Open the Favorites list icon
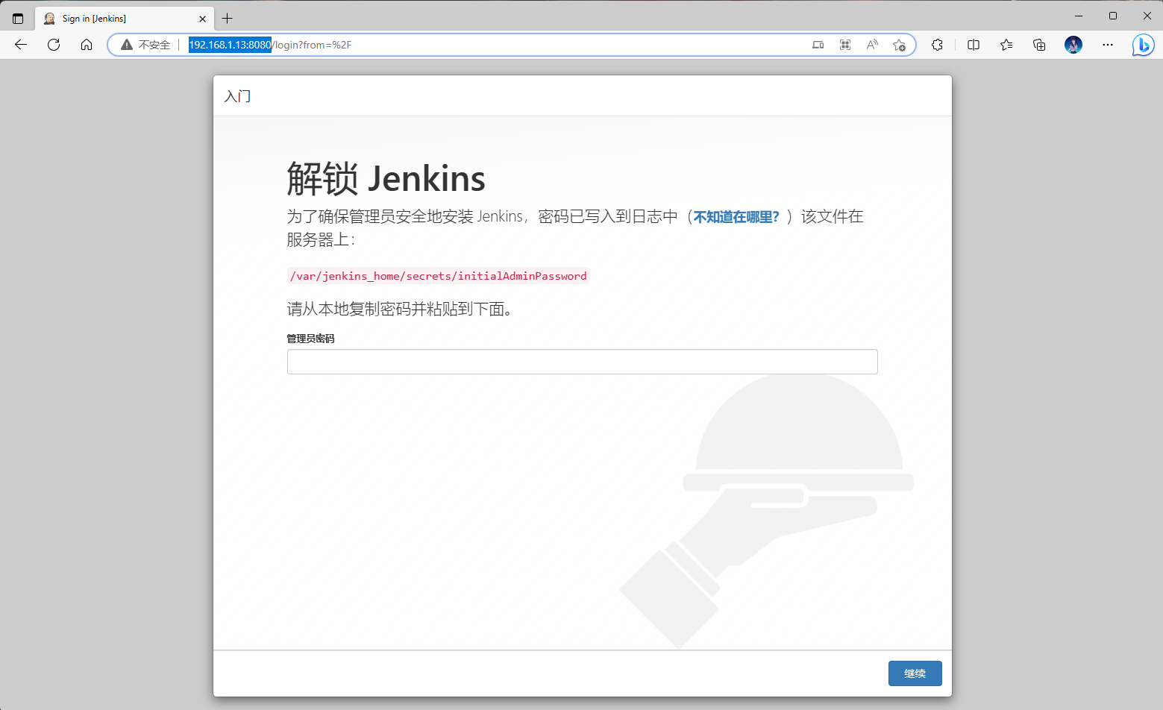 [x=1006, y=45]
